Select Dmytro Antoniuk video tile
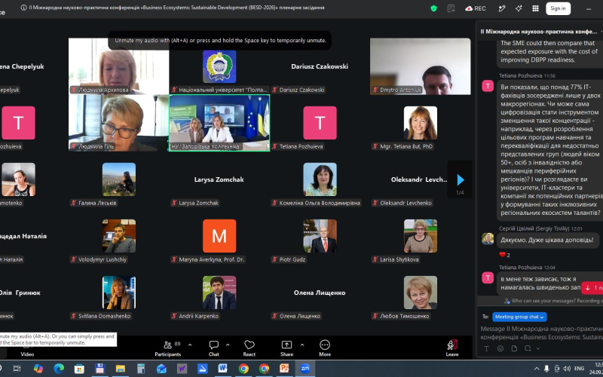 pos(420,66)
